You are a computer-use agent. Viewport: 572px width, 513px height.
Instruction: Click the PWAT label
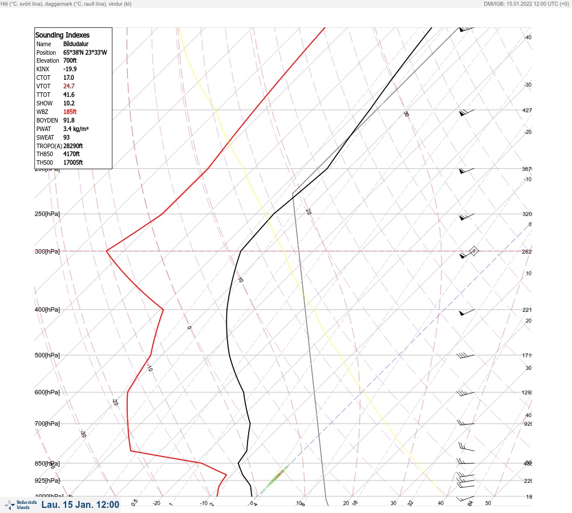[x=44, y=129]
